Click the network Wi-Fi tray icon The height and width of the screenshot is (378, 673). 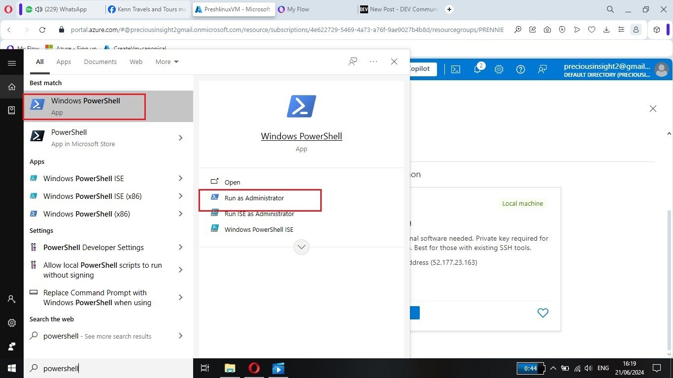577,368
